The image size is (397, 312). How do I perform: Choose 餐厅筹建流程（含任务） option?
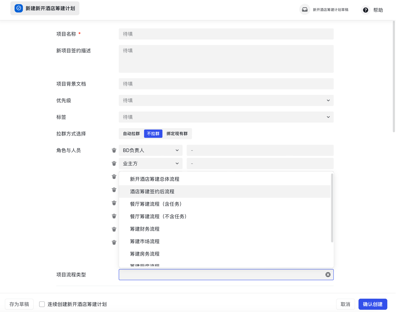pos(225,204)
